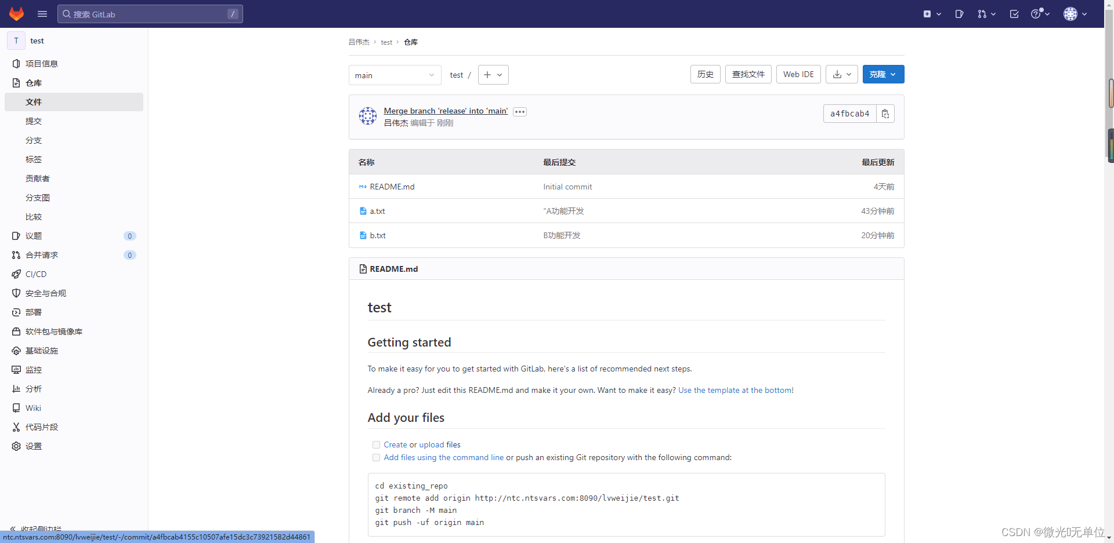The width and height of the screenshot is (1114, 543).
Task: Open issues icon in top bar
Action: coord(959,14)
